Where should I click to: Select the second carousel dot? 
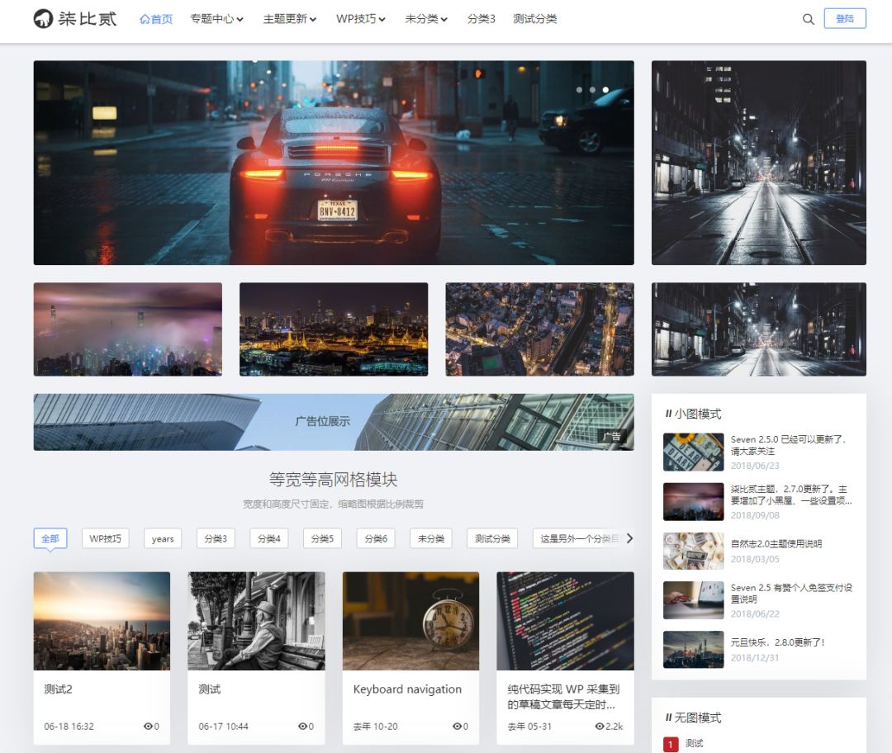592,90
